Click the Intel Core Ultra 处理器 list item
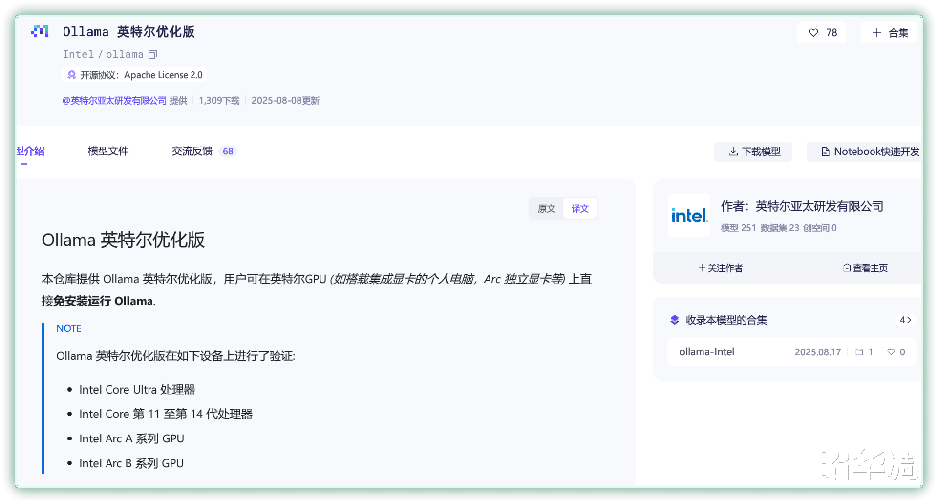The height and width of the screenshot is (503, 938). click(137, 390)
